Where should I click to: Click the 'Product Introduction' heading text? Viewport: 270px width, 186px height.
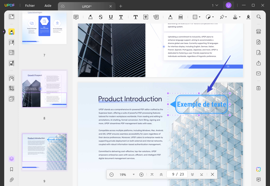[130, 99]
